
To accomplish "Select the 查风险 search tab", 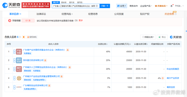I will 80,2.
